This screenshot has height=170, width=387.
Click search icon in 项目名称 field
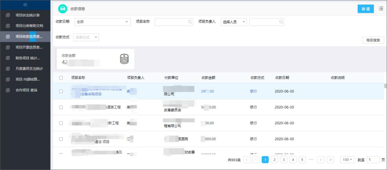(190, 22)
